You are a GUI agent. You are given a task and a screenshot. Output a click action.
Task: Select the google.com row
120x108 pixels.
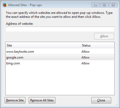point(60,57)
